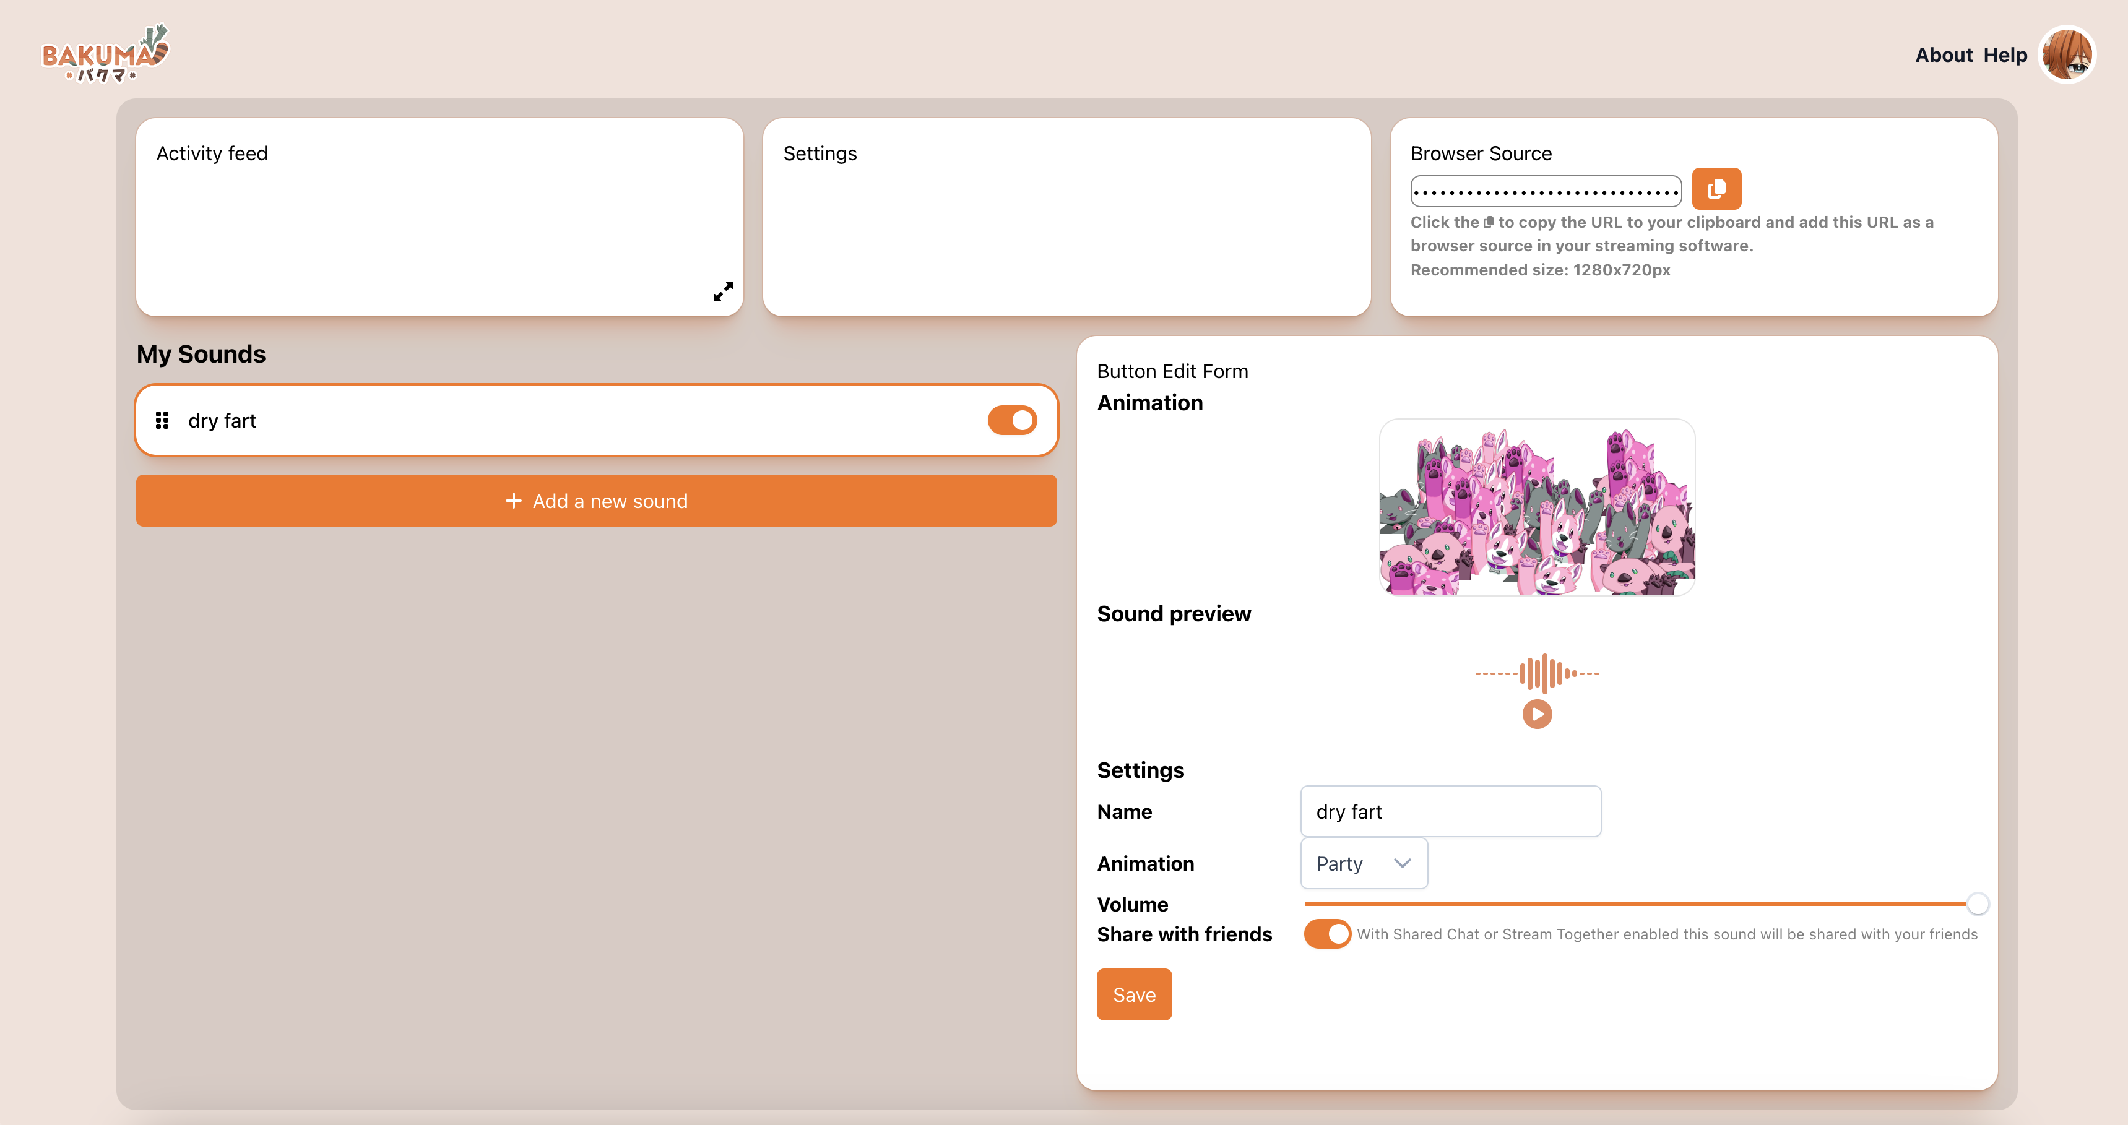
Task: Click the Animation dropdown chevron arrow
Action: coord(1402,864)
